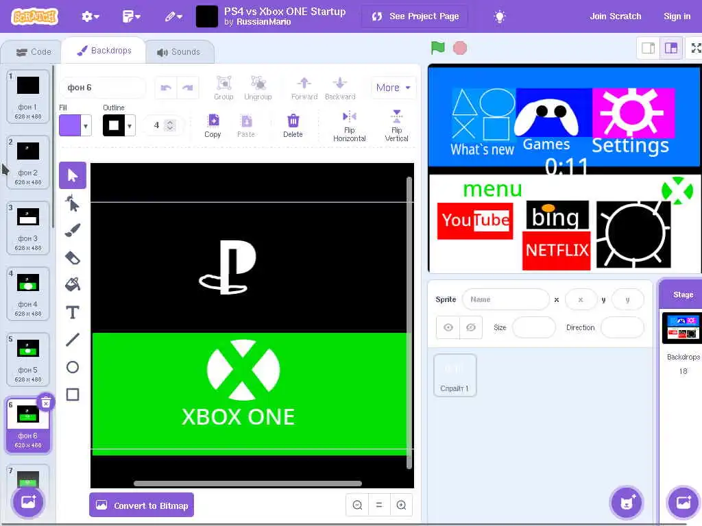Select the Rectangle tool

[x=73, y=394]
